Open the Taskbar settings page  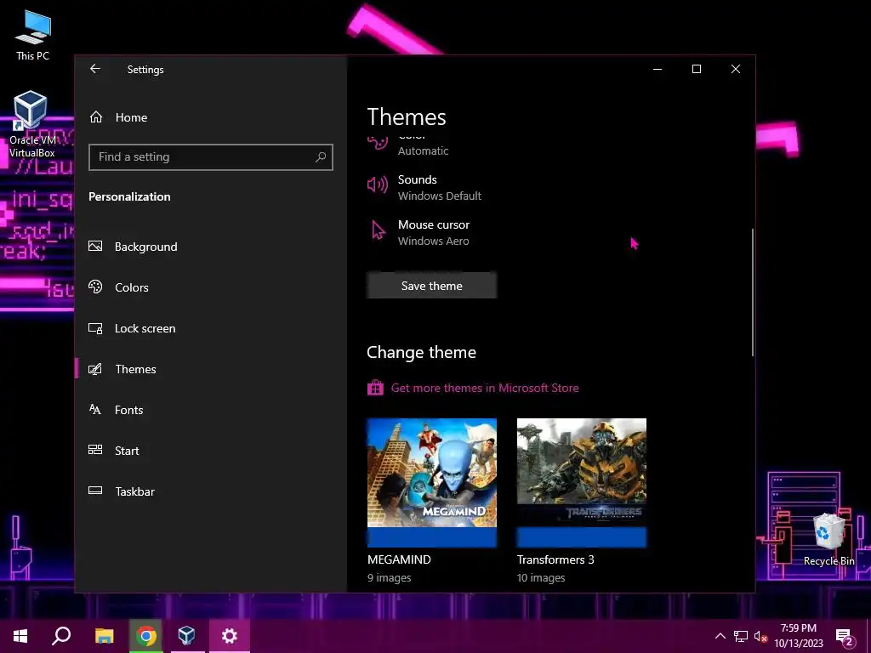coord(134,491)
